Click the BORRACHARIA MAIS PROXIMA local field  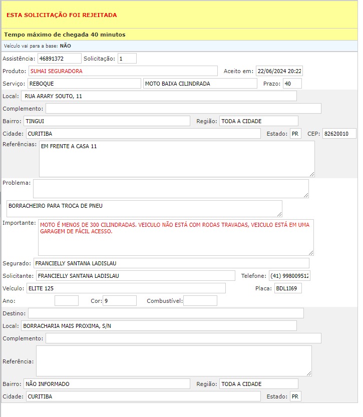[159, 325]
